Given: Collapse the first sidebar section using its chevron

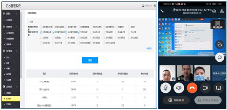Looking at the screenshot, I should [17, 14].
